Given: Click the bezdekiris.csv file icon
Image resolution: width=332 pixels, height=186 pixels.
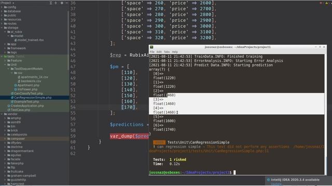Looking at the screenshot, I should pos(19,81).
